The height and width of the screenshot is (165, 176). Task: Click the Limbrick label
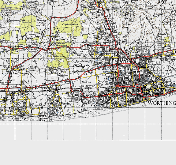tap(86, 82)
